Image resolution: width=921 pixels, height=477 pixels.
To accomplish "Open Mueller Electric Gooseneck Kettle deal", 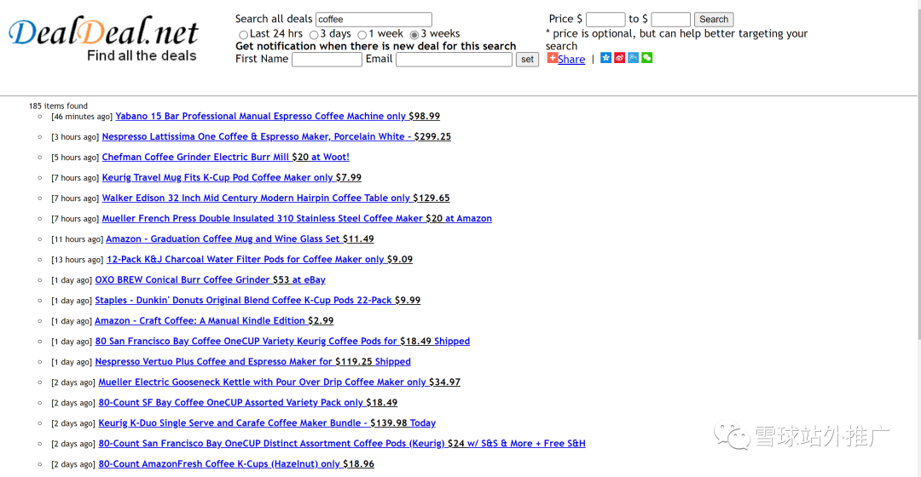I will [x=280, y=382].
